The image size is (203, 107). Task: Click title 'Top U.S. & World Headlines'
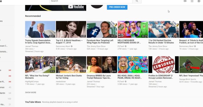point(69,41)
